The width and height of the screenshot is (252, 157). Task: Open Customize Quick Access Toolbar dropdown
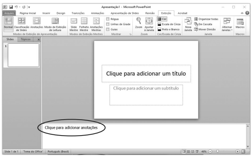(x=29, y=7)
